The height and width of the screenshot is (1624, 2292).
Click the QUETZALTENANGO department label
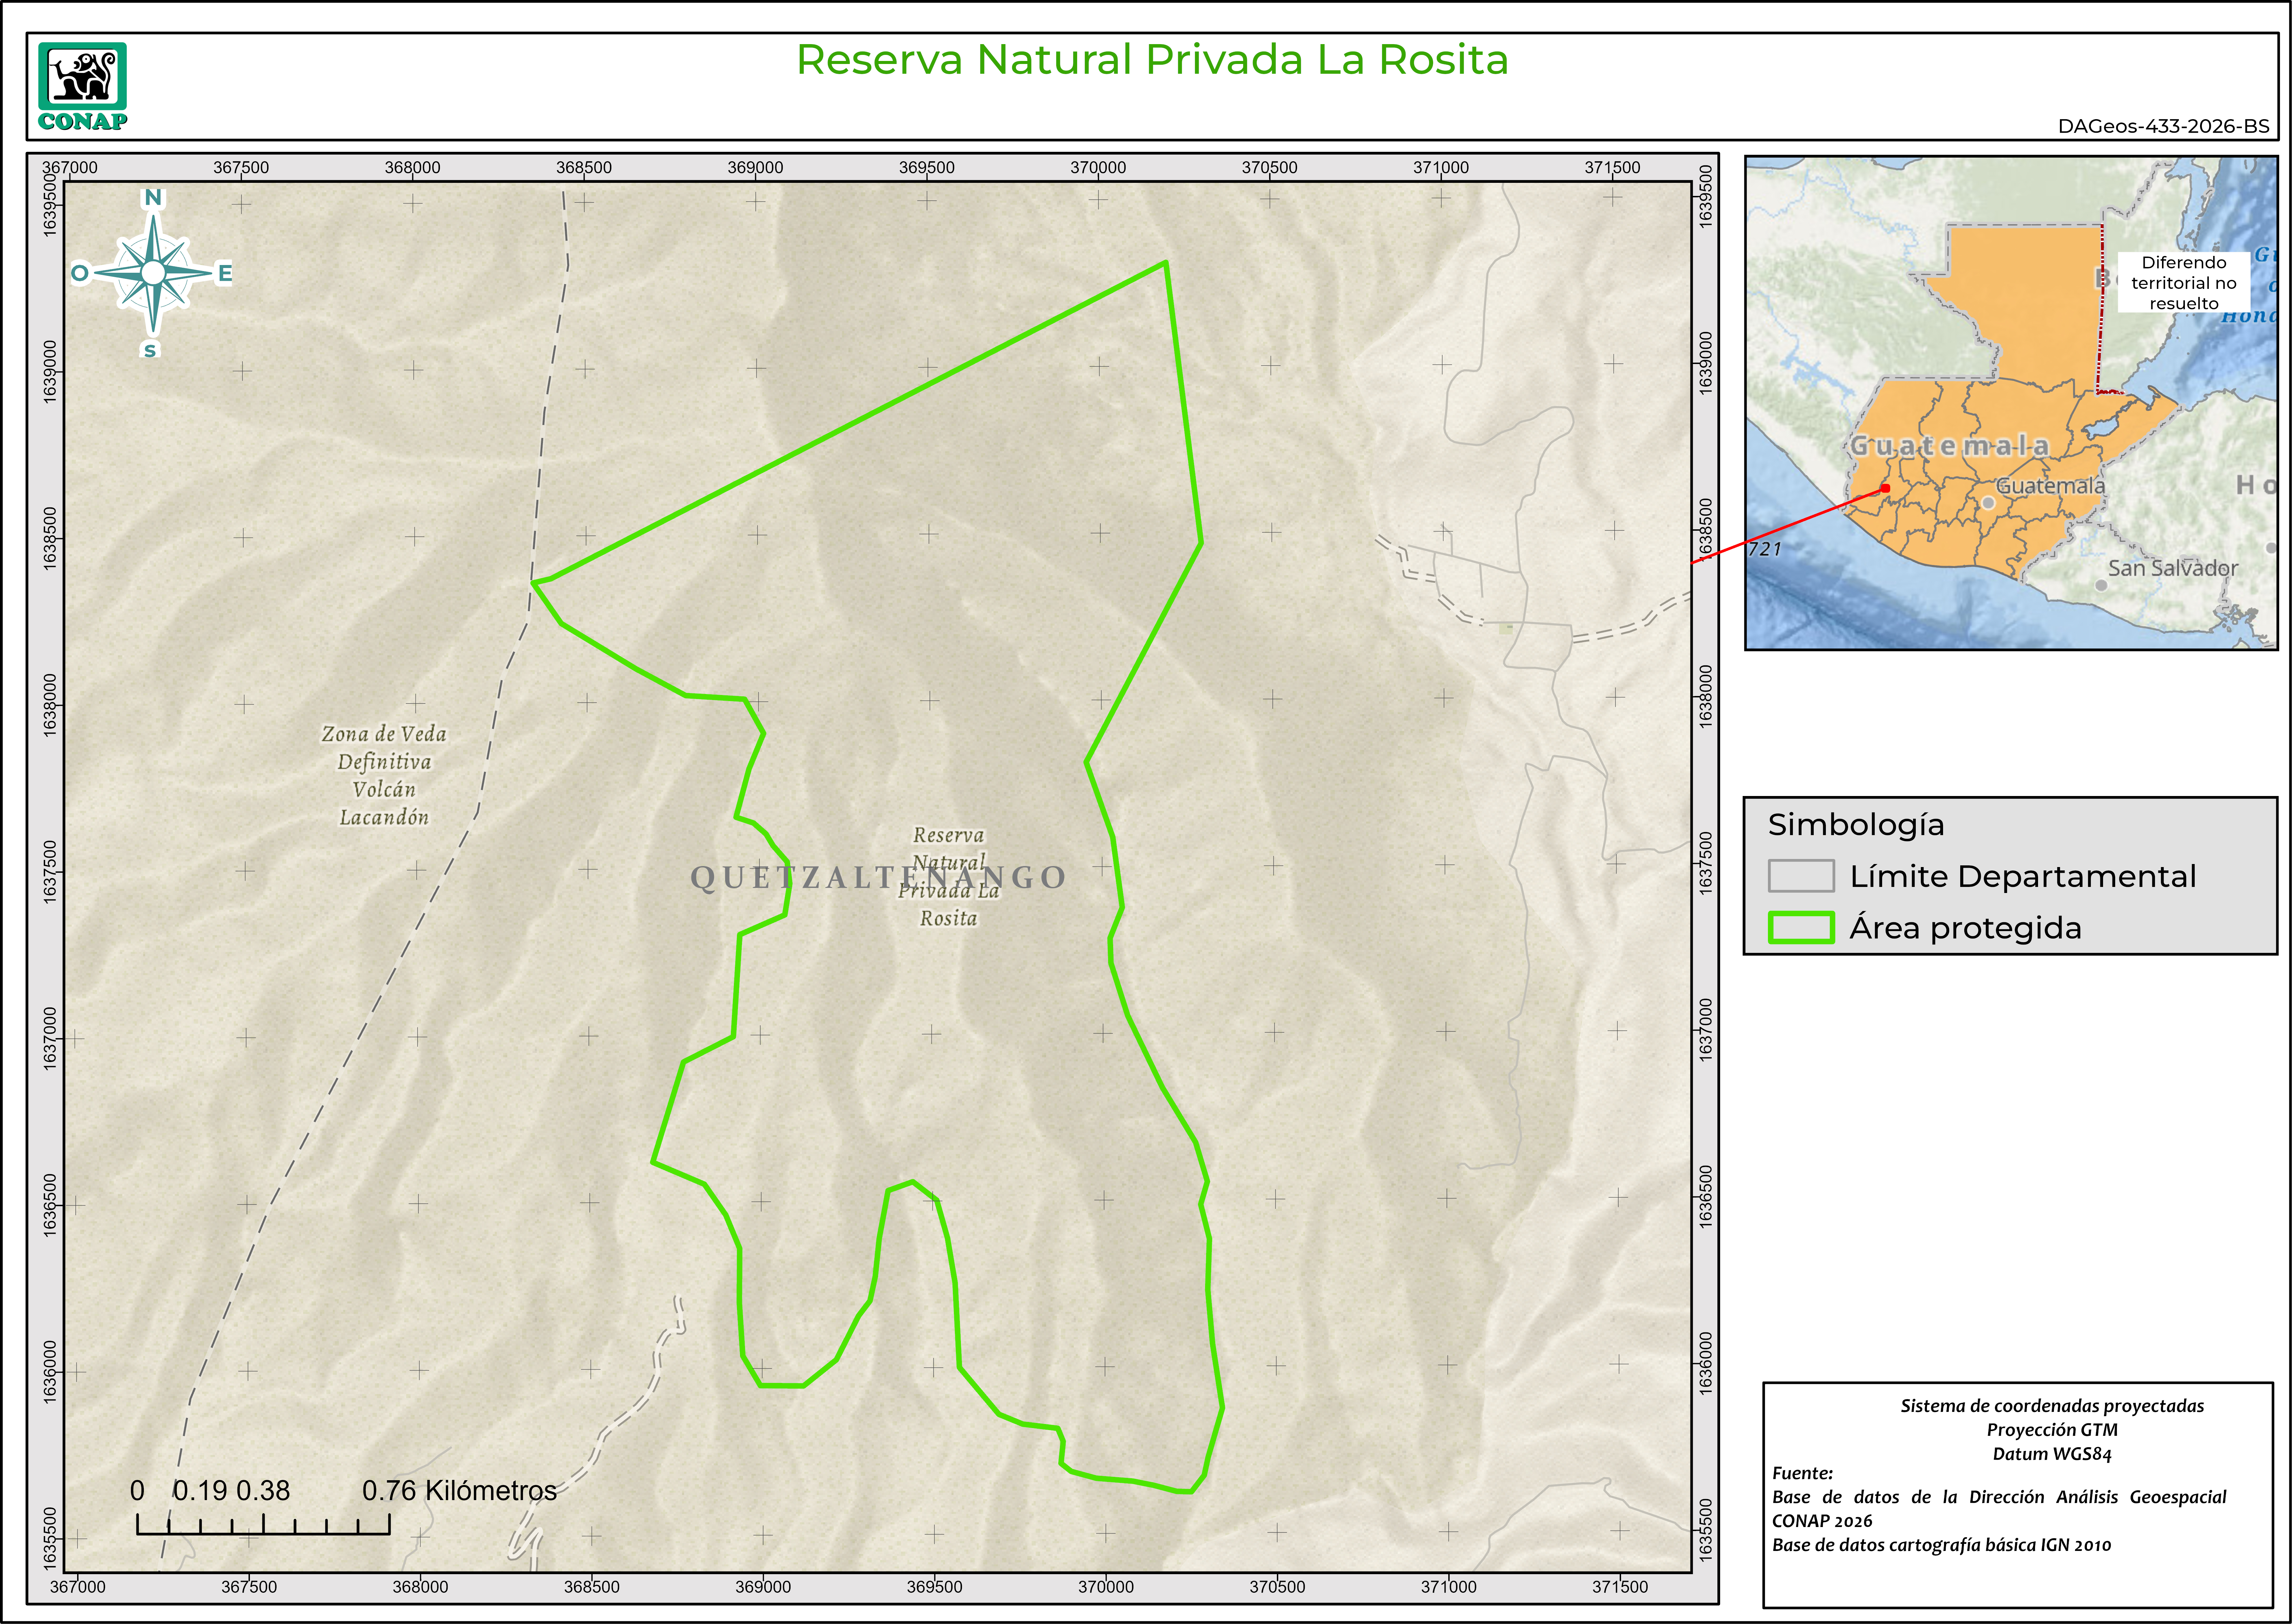pos(878,877)
